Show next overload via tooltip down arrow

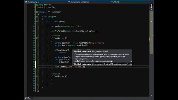[131, 62]
